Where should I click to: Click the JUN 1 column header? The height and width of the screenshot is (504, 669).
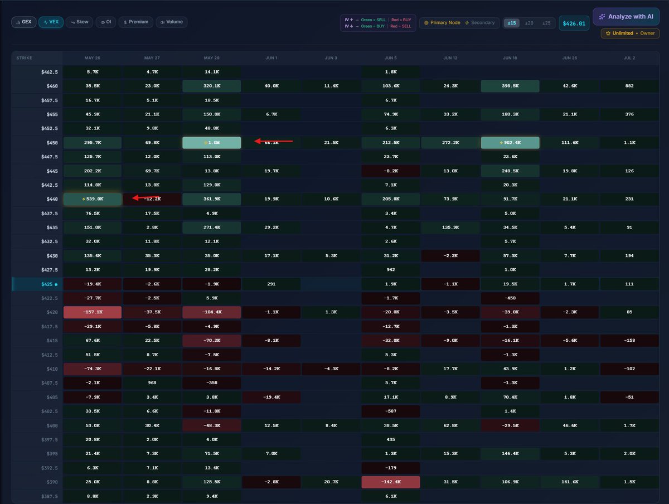click(x=271, y=58)
